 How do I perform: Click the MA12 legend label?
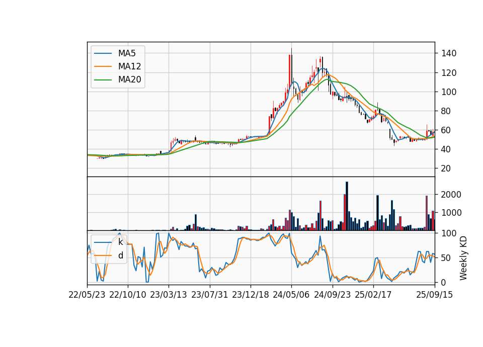point(129,66)
